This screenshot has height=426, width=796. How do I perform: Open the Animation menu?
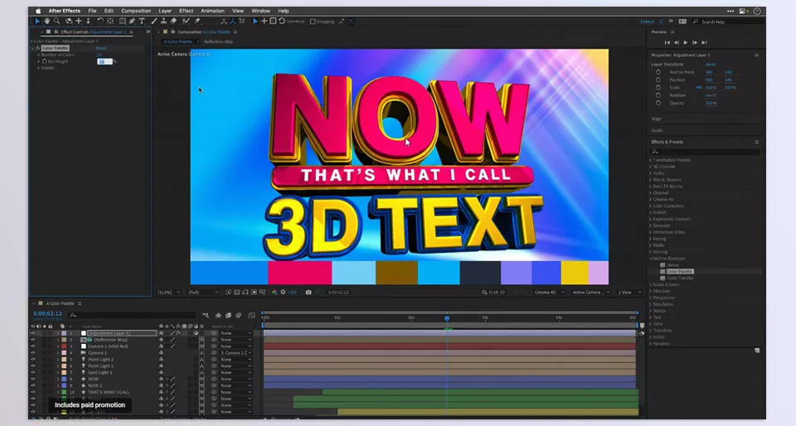(212, 11)
